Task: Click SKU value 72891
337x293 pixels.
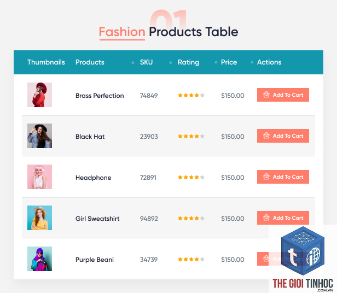Action: (148, 178)
